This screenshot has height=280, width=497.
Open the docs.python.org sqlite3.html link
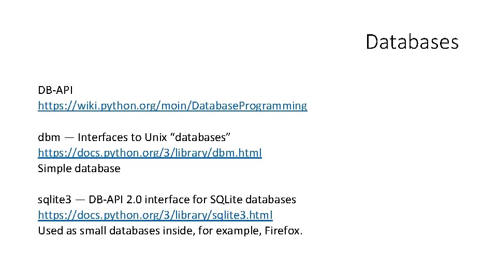coord(155,215)
